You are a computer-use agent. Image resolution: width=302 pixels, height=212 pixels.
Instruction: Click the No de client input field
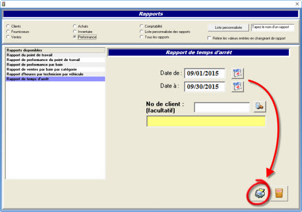pos(221,107)
